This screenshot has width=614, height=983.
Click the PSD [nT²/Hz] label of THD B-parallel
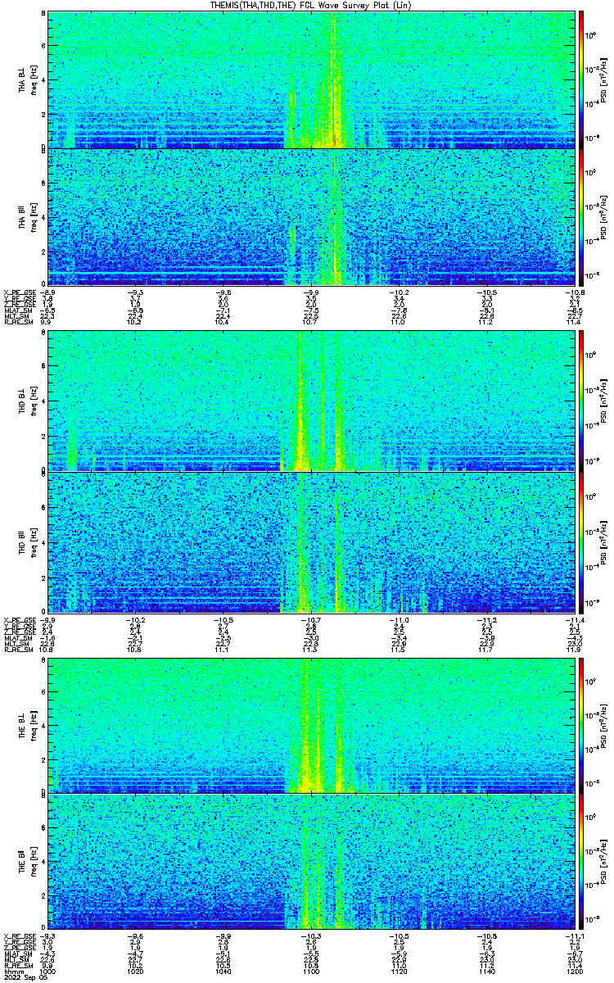point(604,541)
